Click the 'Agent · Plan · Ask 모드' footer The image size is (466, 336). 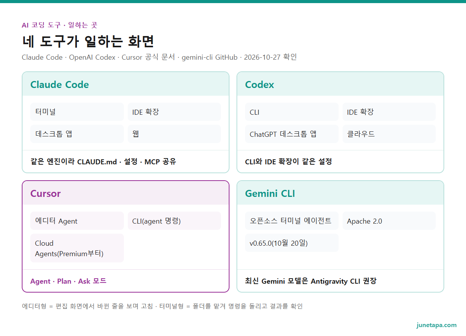(x=68, y=281)
